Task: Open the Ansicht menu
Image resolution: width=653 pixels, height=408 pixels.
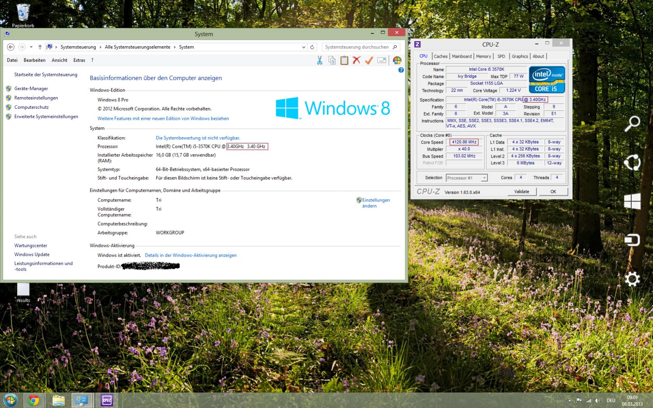Action: [60, 60]
